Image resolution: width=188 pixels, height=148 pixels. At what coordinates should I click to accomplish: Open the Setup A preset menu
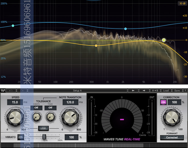[x=77, y=91]
